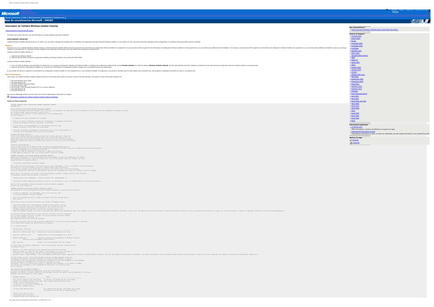The height and width of the screenshot is (307, 434).
Task: Click the printer icon next to Imprimer
Action: pyautogui.click(x=351, y=143)
